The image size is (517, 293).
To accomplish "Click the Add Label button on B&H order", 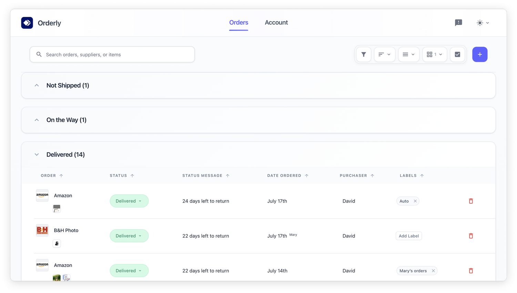I will [409, 236].
